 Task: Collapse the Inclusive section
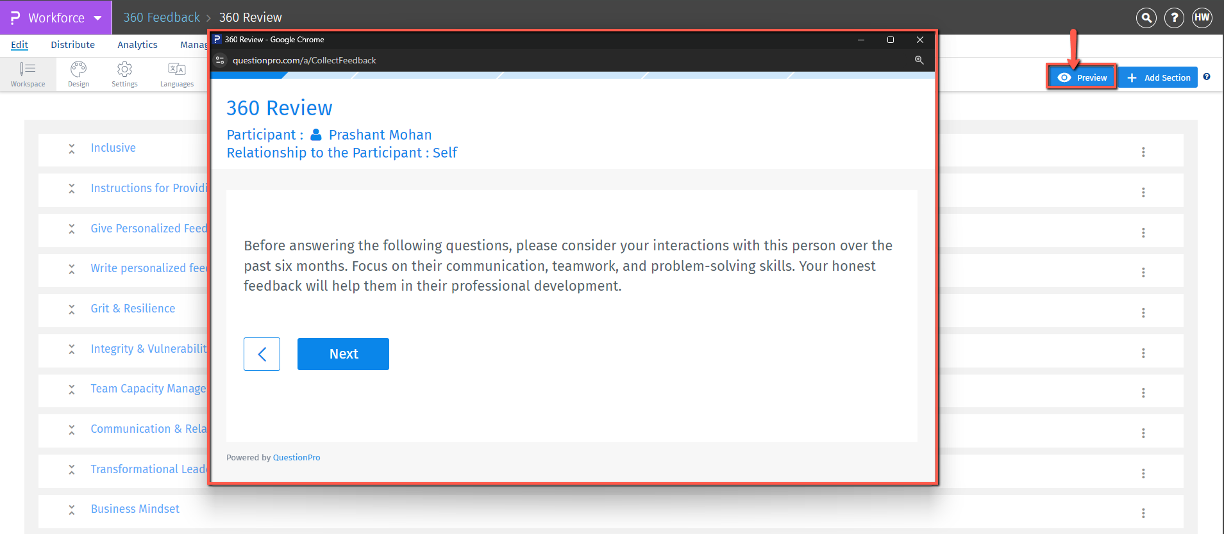point(72,149)
